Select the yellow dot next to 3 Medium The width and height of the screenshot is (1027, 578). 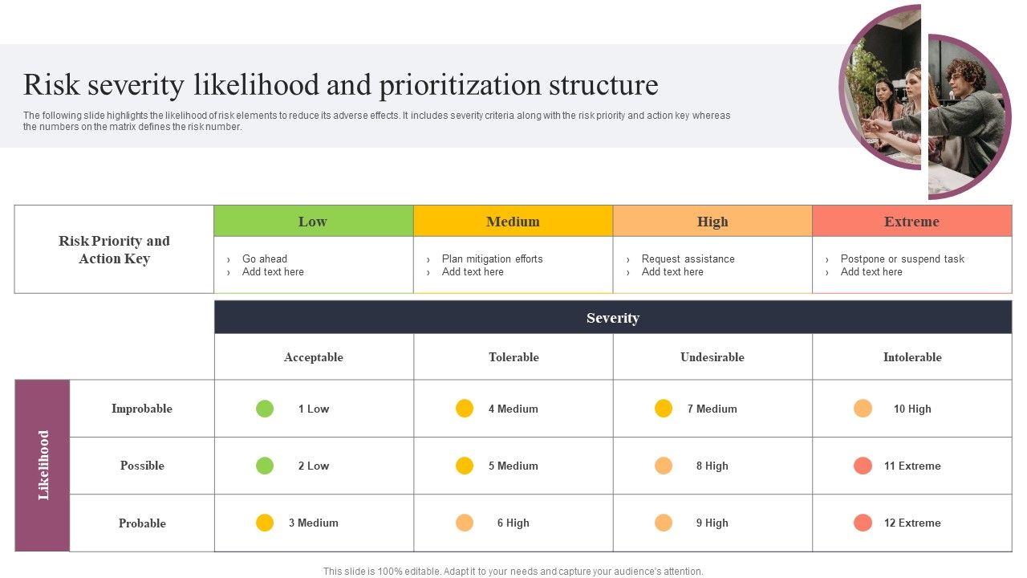(x=265, y=523)
